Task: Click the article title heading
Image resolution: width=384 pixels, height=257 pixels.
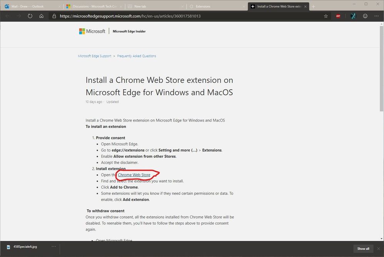Action: tap(159, 86)
